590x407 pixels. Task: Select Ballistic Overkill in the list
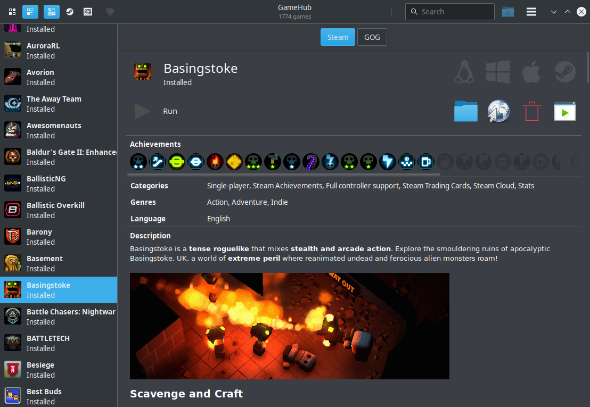coord(59,210)
